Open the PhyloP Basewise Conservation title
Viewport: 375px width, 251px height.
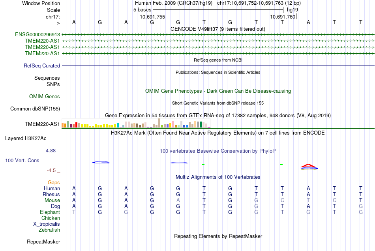coord(218,151)
